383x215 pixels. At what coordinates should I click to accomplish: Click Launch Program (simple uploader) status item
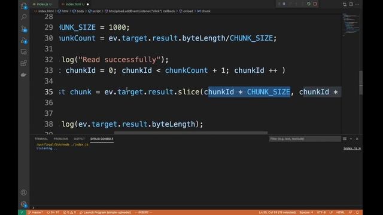(105, 213)
